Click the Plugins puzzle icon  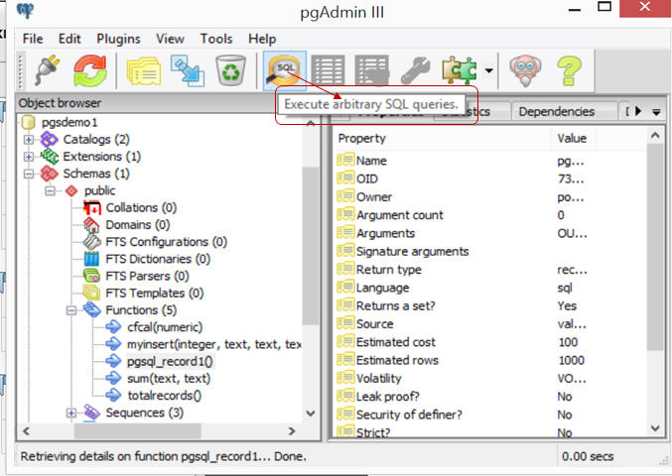pos(459,70)
